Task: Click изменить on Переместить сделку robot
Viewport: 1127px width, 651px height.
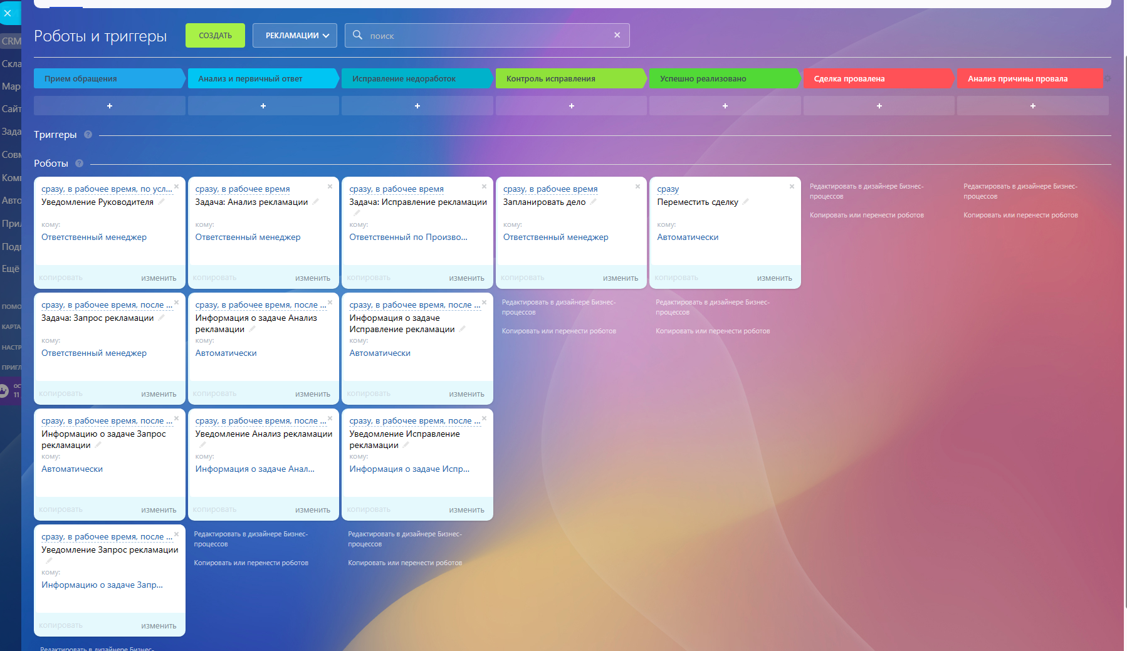Action: point(774,278)
